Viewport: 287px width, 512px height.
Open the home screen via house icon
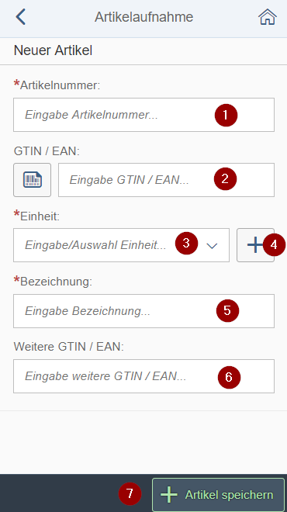[268, 17]
